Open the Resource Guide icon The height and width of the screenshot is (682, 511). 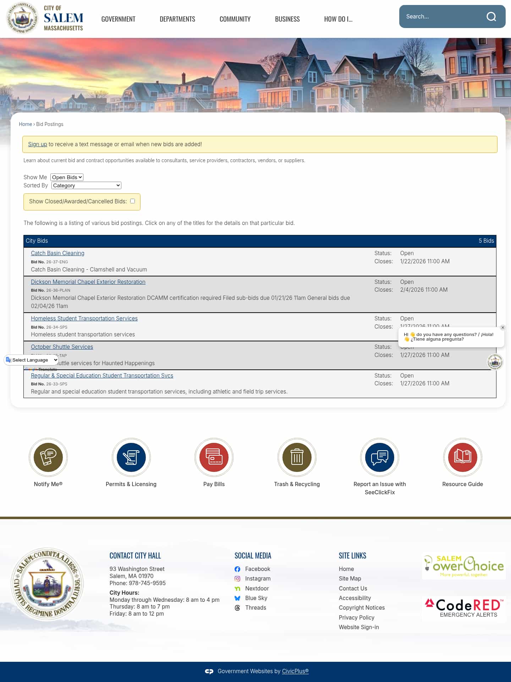click(463, 457)
